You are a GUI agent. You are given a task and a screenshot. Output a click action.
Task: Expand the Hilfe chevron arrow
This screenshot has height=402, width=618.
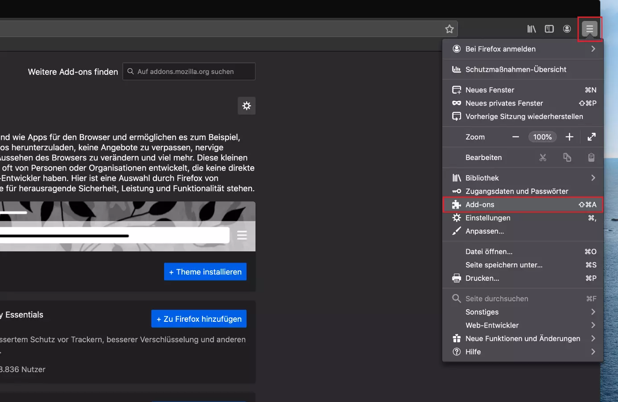pyautogui.click(x=593, y=352)
